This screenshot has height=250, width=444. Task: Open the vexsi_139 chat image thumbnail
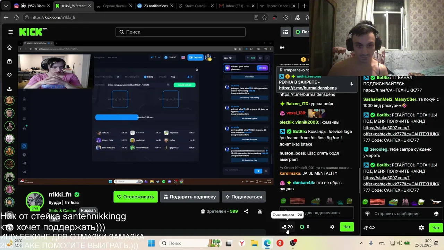click(316, 113)
